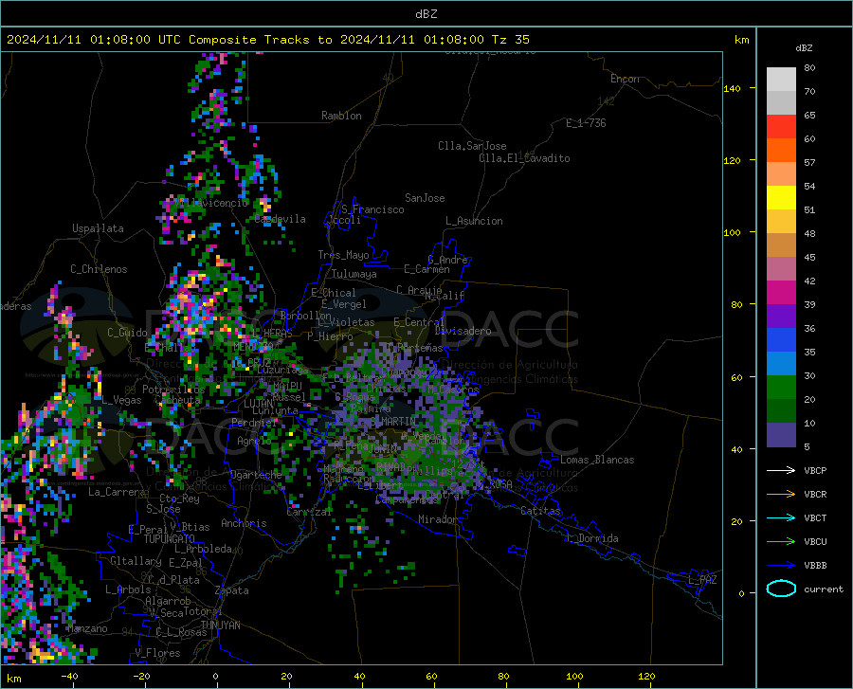
Task: Click the 'L_Vegas' map label
Action: 121,400
